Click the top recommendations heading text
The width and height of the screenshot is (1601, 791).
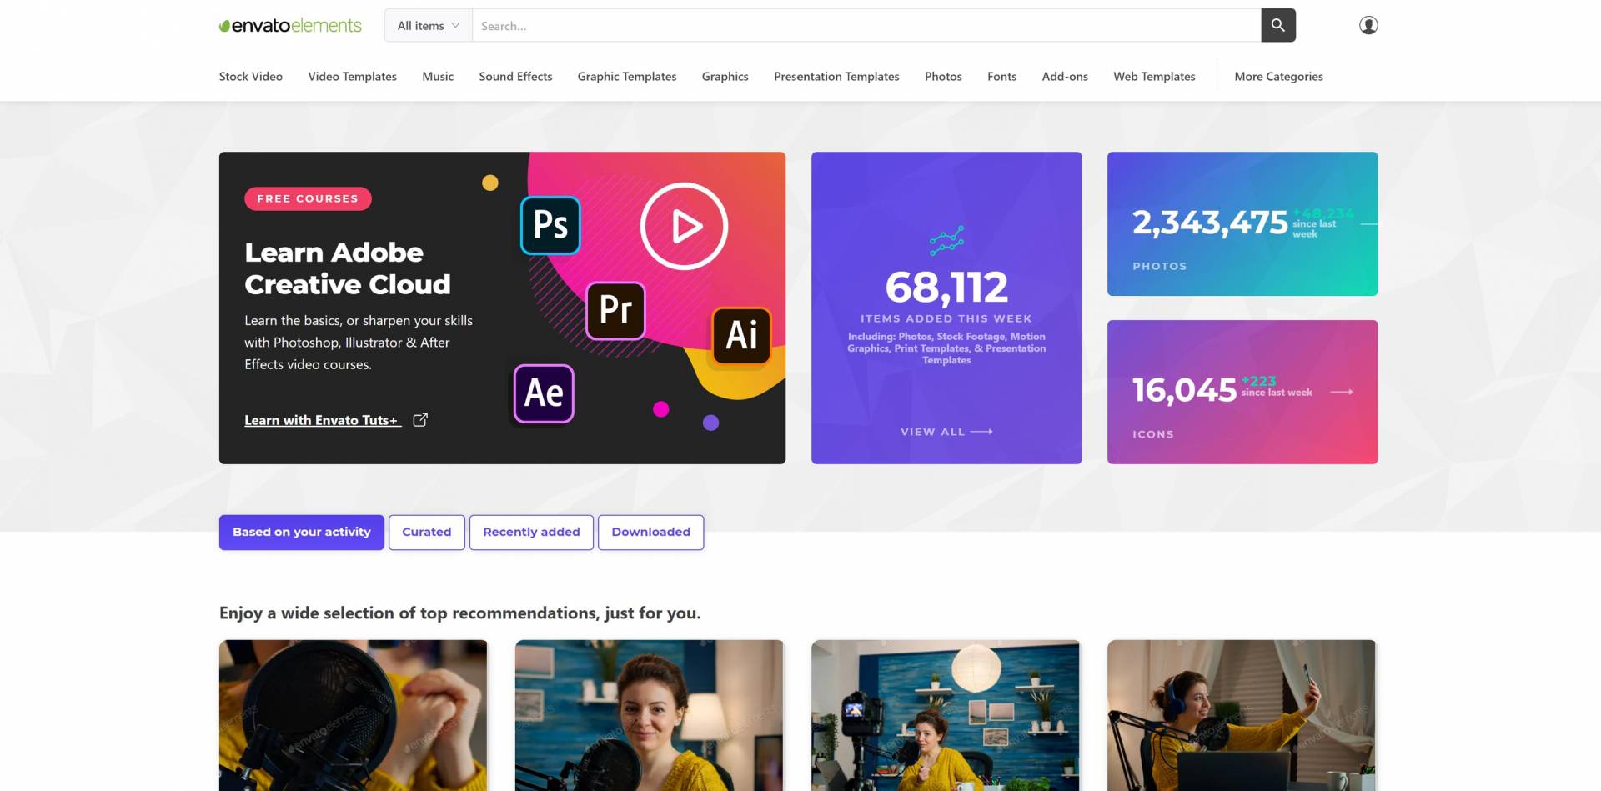460,613
